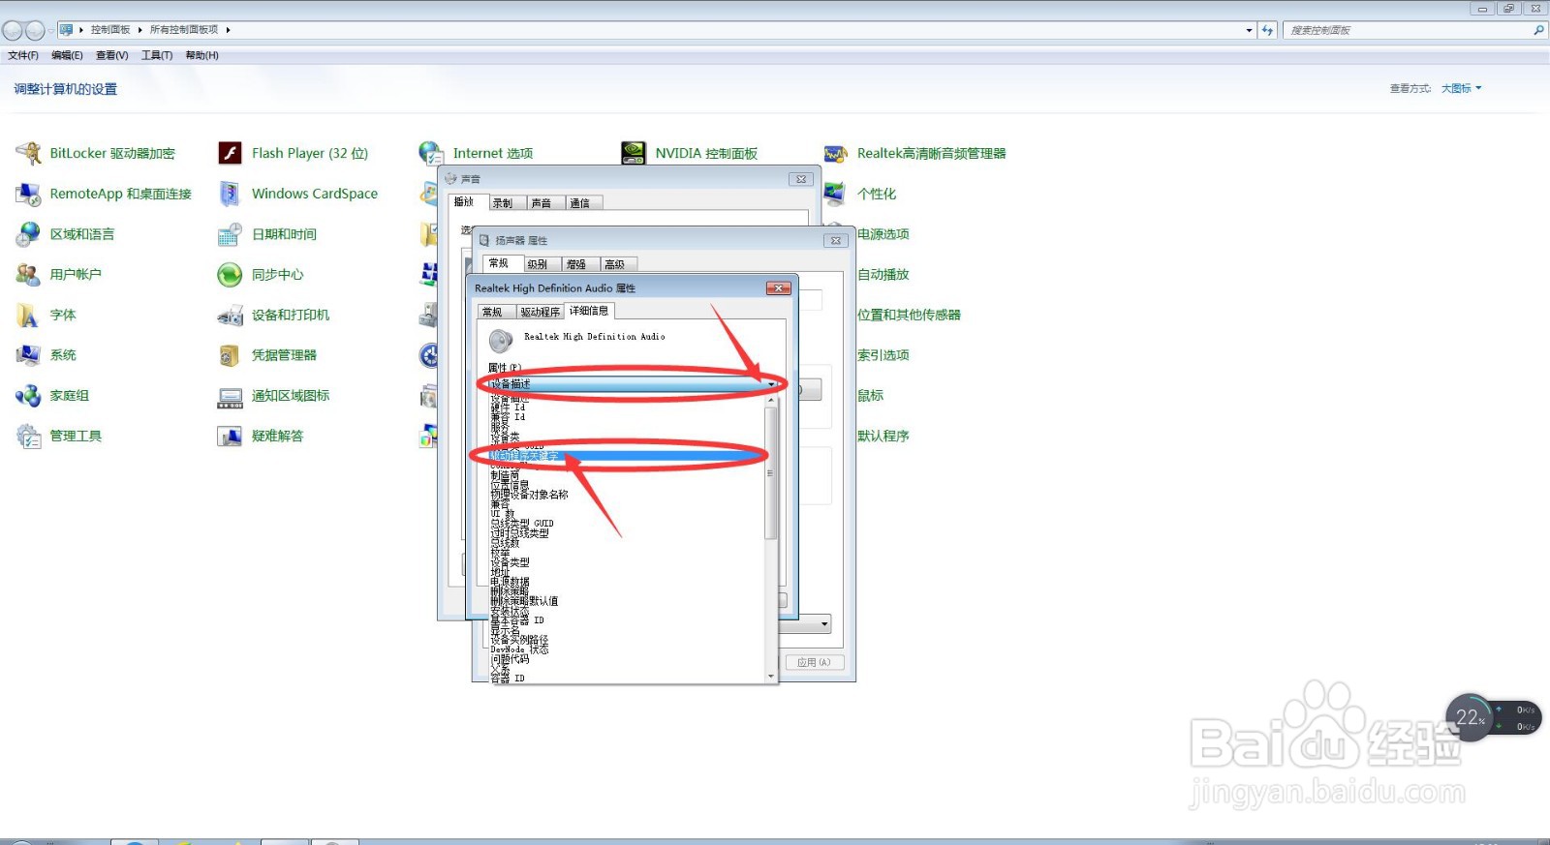Click 控制面板 breadcrumb in address bar
The width and height of the screenshot is (1550, 845).
point(110,30)
